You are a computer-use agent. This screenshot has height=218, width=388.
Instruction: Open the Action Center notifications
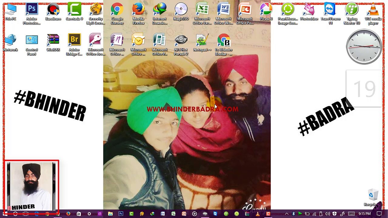[x=379, y=214]
